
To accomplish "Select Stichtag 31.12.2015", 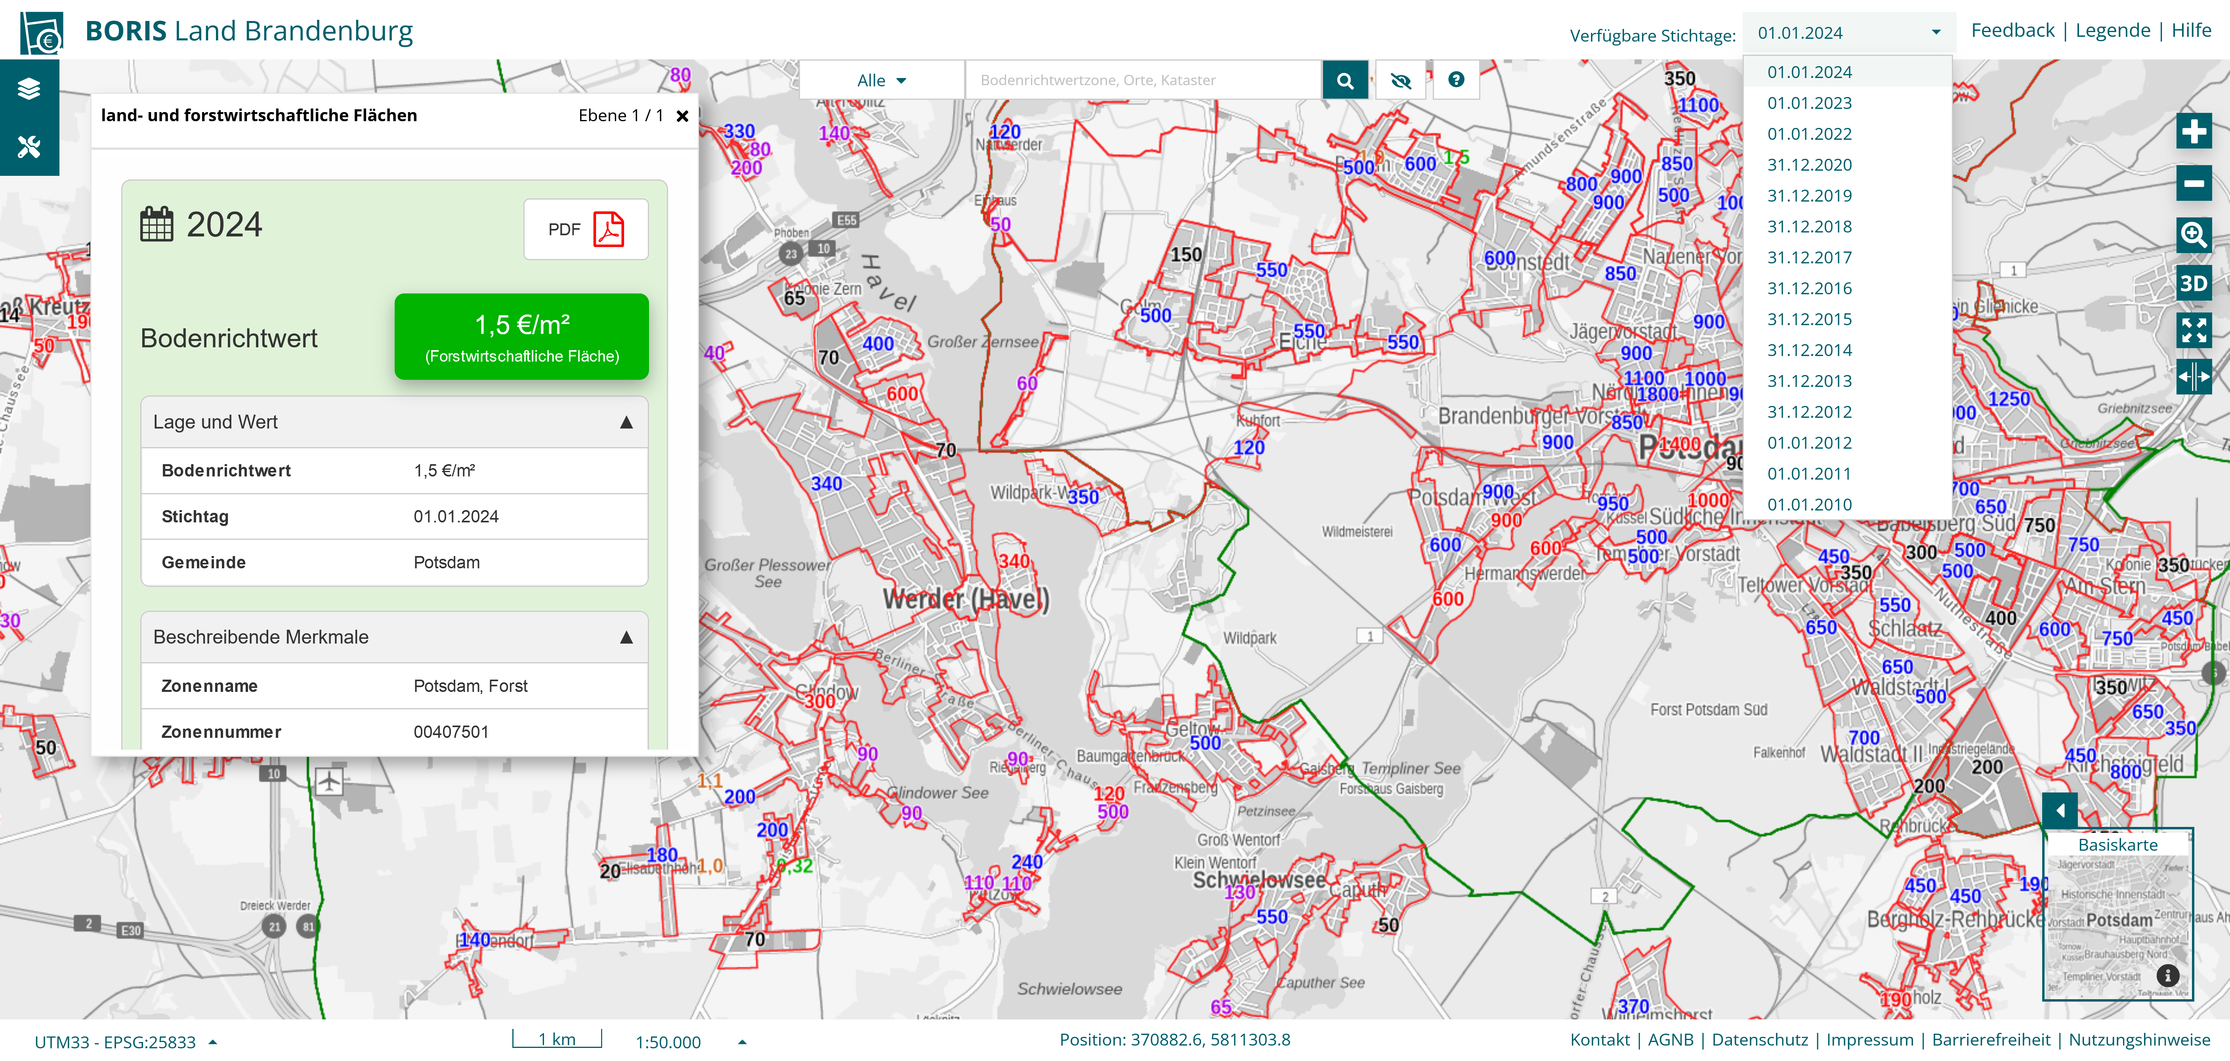I will pos(1847,319).
